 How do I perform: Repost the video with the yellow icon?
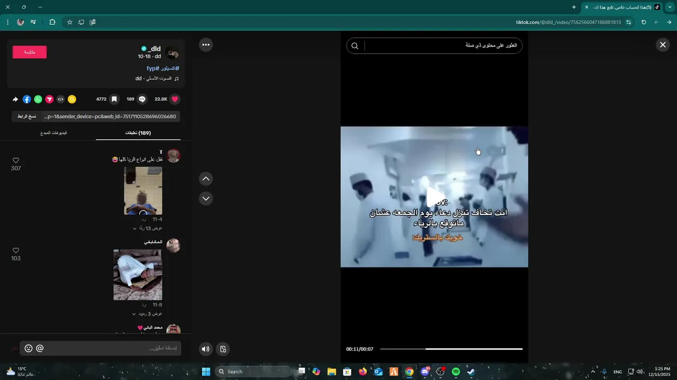tap(72, 99)
